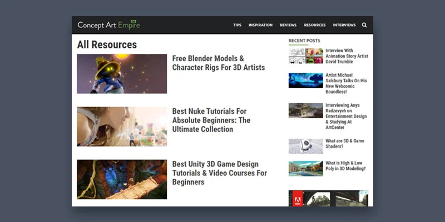
Task: Open What is High & Low Poly post
Action: coord(345,165)
